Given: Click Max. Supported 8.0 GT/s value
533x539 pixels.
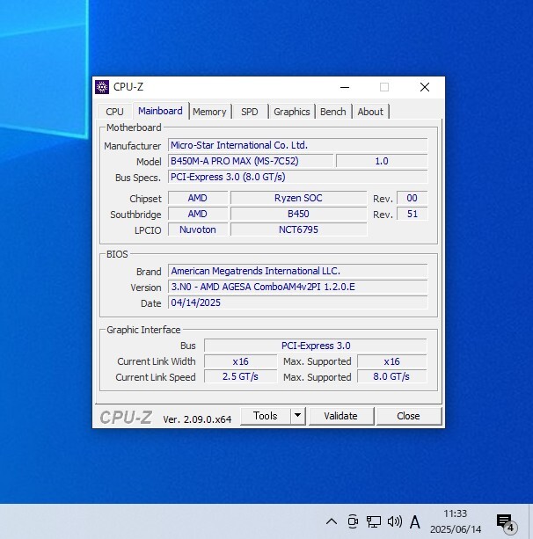Looking at the screenshot, I should [x=392, y=376].
